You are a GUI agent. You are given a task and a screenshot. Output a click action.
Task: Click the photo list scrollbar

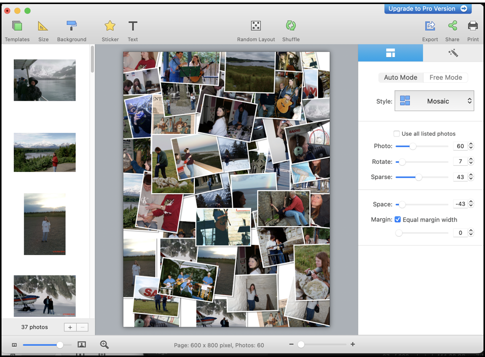click(x=92, y=59)
